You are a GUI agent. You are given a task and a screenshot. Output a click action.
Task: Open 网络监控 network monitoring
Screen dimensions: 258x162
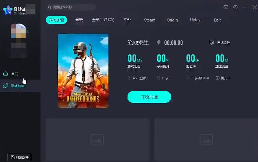pos(224,43)
